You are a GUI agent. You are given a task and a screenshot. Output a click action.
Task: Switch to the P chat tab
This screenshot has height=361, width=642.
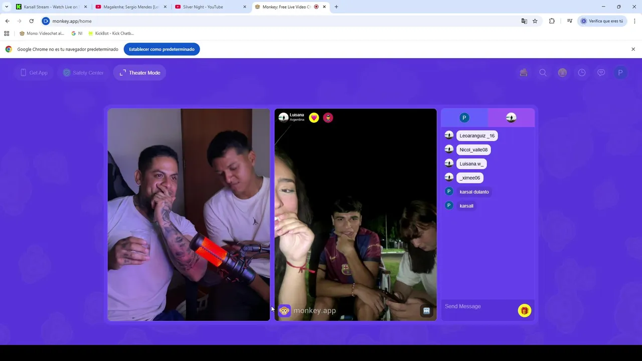[464, 118]
